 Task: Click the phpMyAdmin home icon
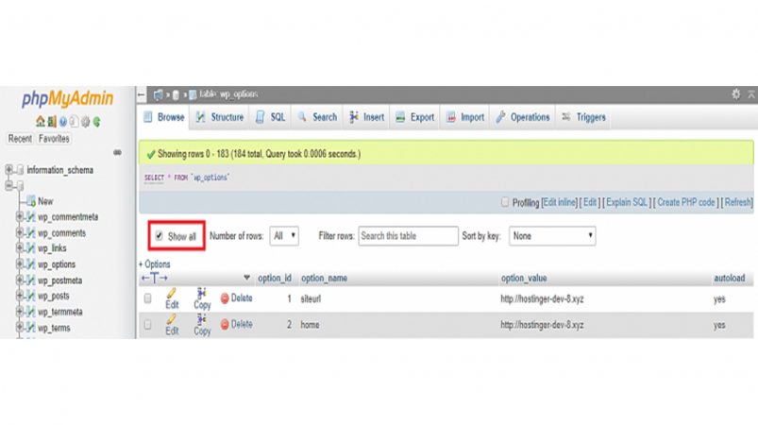41,122
